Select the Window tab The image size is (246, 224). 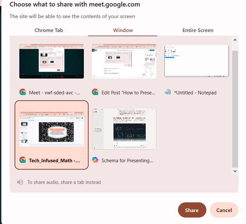123,30
